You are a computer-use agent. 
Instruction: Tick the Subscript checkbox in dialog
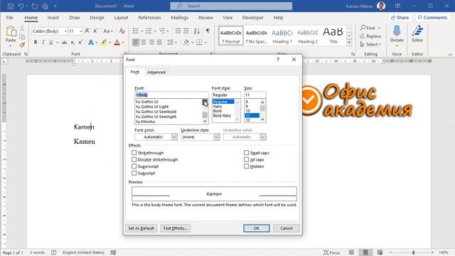(x=134, y=173)
